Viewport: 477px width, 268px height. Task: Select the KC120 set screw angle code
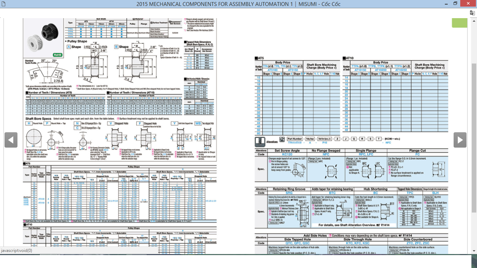pos(287,154)
